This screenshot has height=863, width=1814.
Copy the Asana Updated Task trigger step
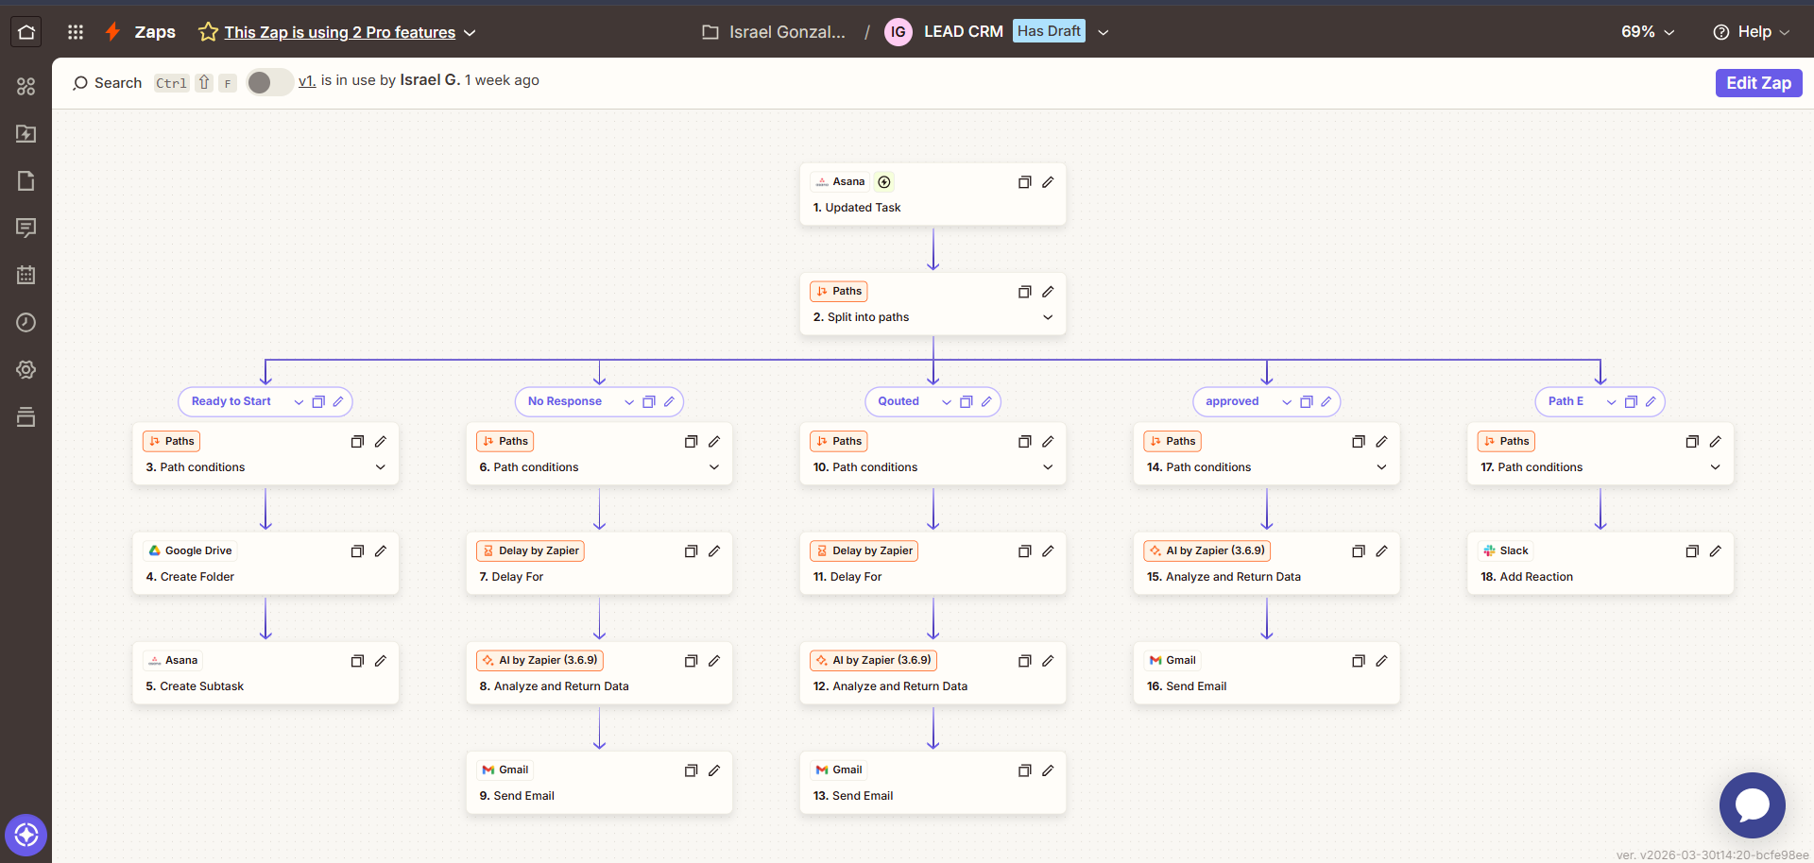1025,182
